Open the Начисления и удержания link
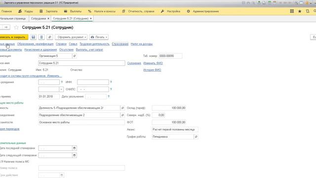The height and width of the screenshot is (178, 316). (x=40, y=49)
